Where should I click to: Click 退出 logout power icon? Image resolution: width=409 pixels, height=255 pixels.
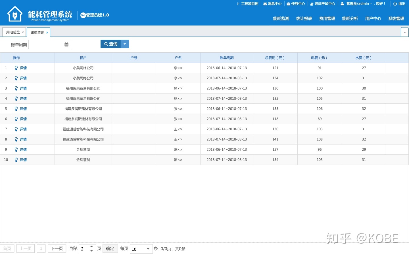[395, 4]
